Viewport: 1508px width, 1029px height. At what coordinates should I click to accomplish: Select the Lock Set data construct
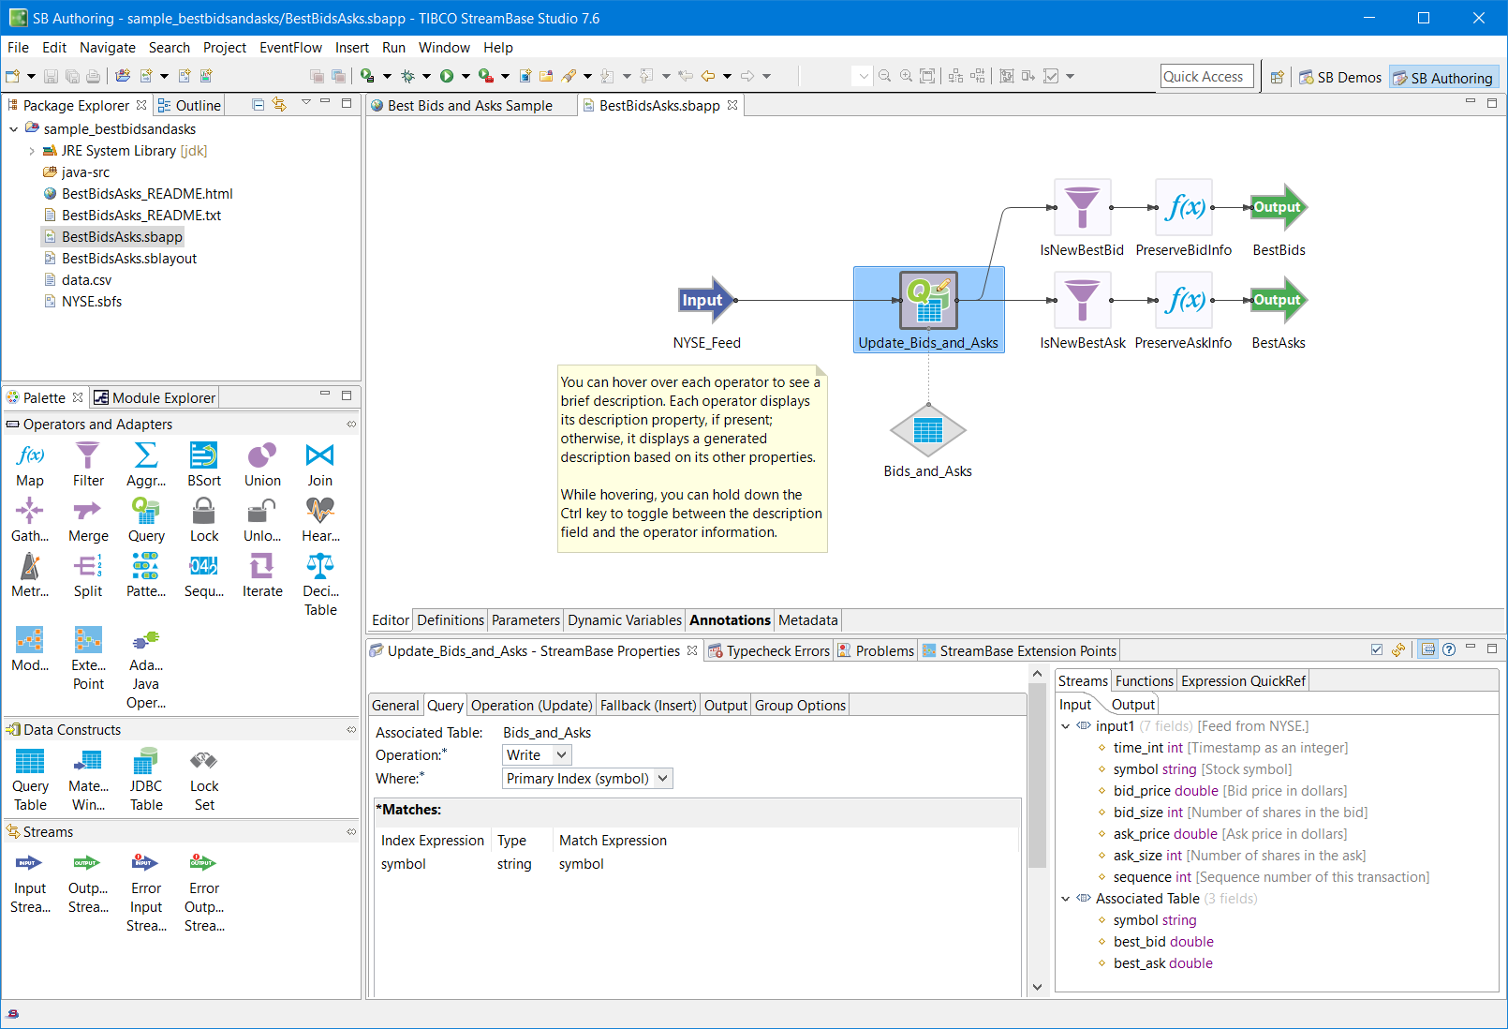pyautogui.click(x=204, y=778)
